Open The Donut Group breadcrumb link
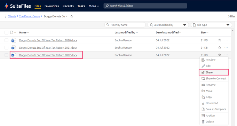Viewport: 237px width, 126px height. pos(30,16)
